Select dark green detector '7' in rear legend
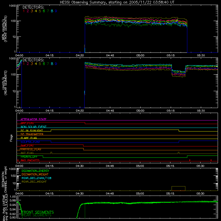221x221 pixels. click(x=48, y=64)
